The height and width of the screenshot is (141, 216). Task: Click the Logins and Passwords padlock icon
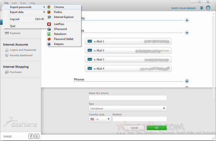click(x=7, y=50)
